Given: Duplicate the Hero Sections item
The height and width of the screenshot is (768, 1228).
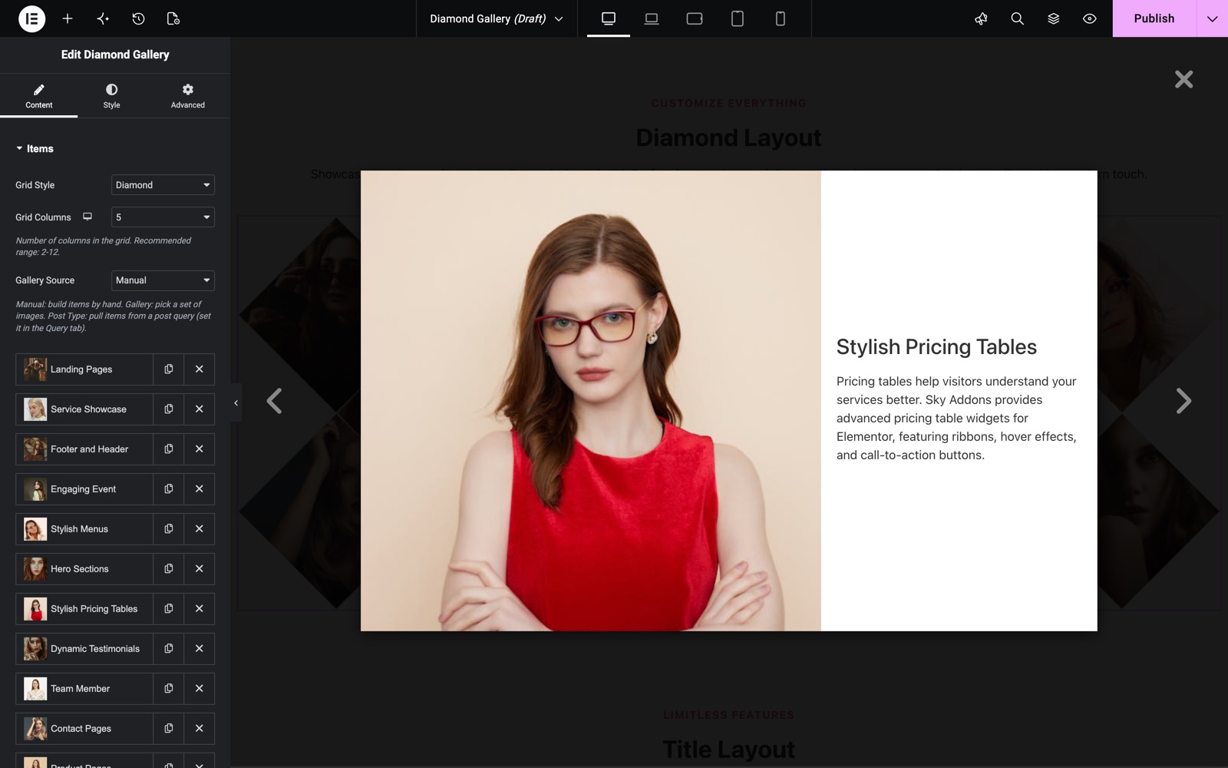Looking at the screenshot, I should (x=169, y=569).
